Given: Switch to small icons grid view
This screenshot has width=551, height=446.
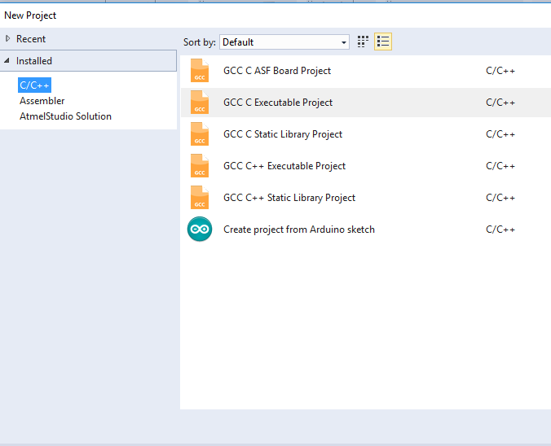Looking at the screenshot, I should (x=363, y=42).
